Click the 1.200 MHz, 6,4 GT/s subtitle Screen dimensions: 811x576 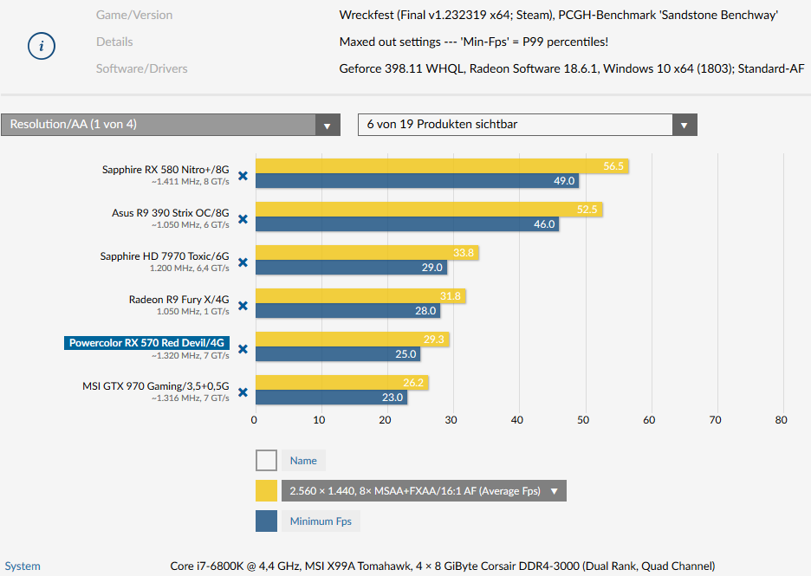click(189, 269)
